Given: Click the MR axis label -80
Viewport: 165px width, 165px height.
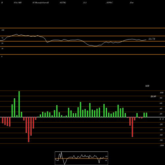Looking at the screenshot, I should [161, 140].
